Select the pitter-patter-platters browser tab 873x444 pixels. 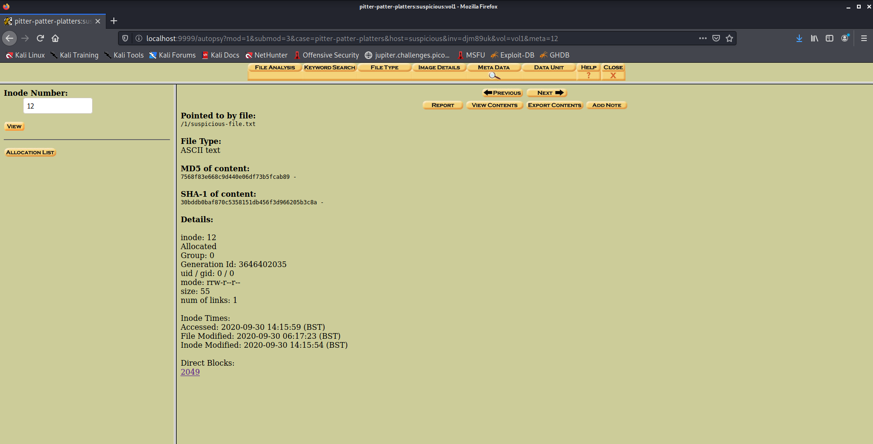[53, 21]
